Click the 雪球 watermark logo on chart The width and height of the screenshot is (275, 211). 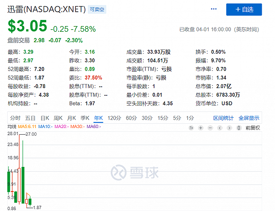(135, 173)
